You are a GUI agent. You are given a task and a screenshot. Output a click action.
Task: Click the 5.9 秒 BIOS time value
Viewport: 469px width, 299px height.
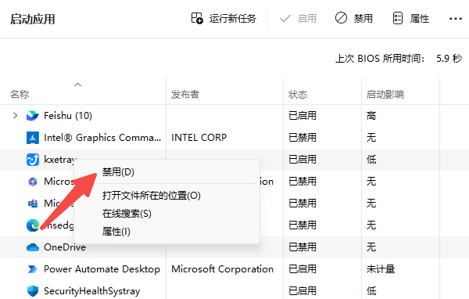(x=449, y=59)
